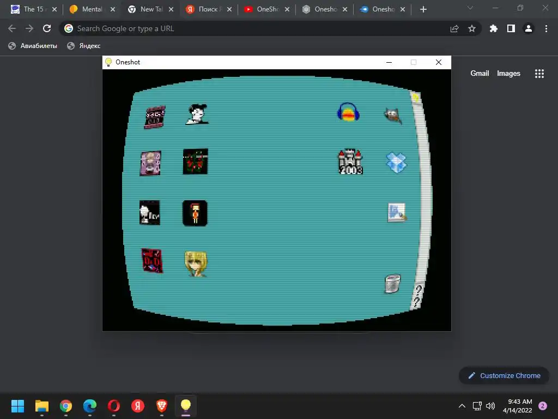Open the GIMP mascot desktop icon
Viewport: 558px width, 419px height.
click(393, 116)
